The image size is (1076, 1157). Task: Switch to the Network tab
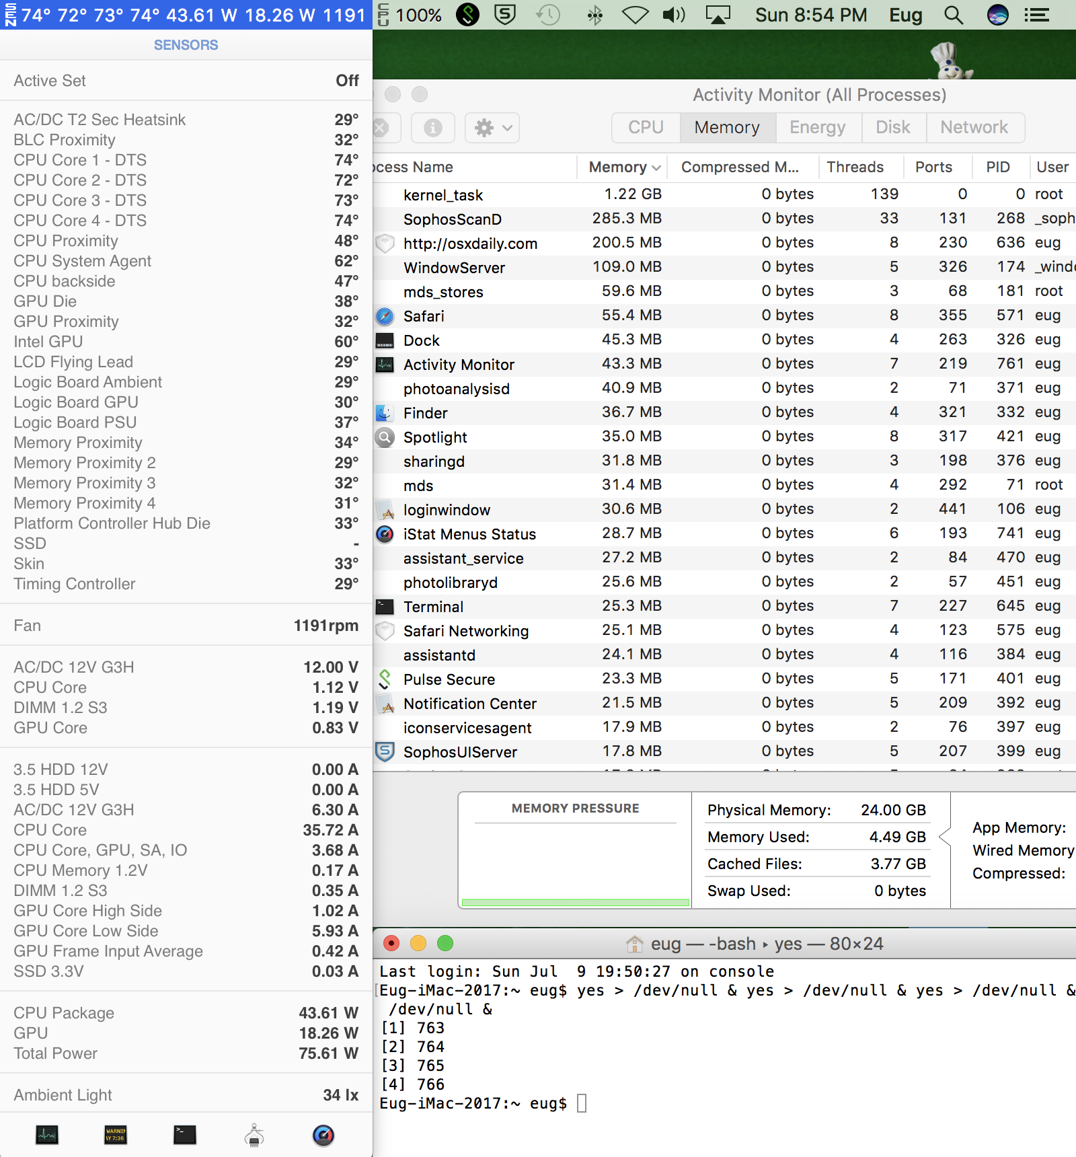coord(974,128)
